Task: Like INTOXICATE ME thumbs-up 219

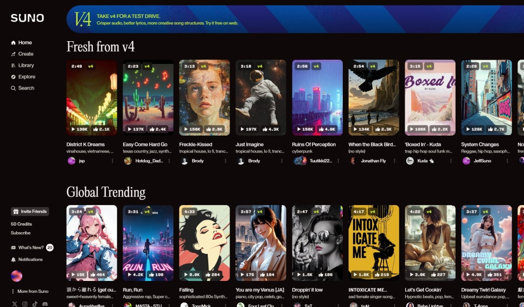Action: 382,274
